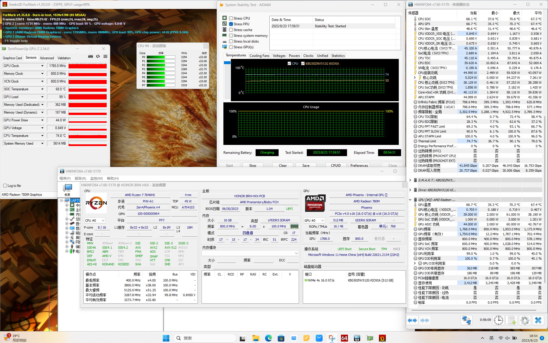Enable the Stress system memory checkbox
Image resolution: width=548 pixels, height=343 pixels.
pyautogui.click(x=231, y=35)
